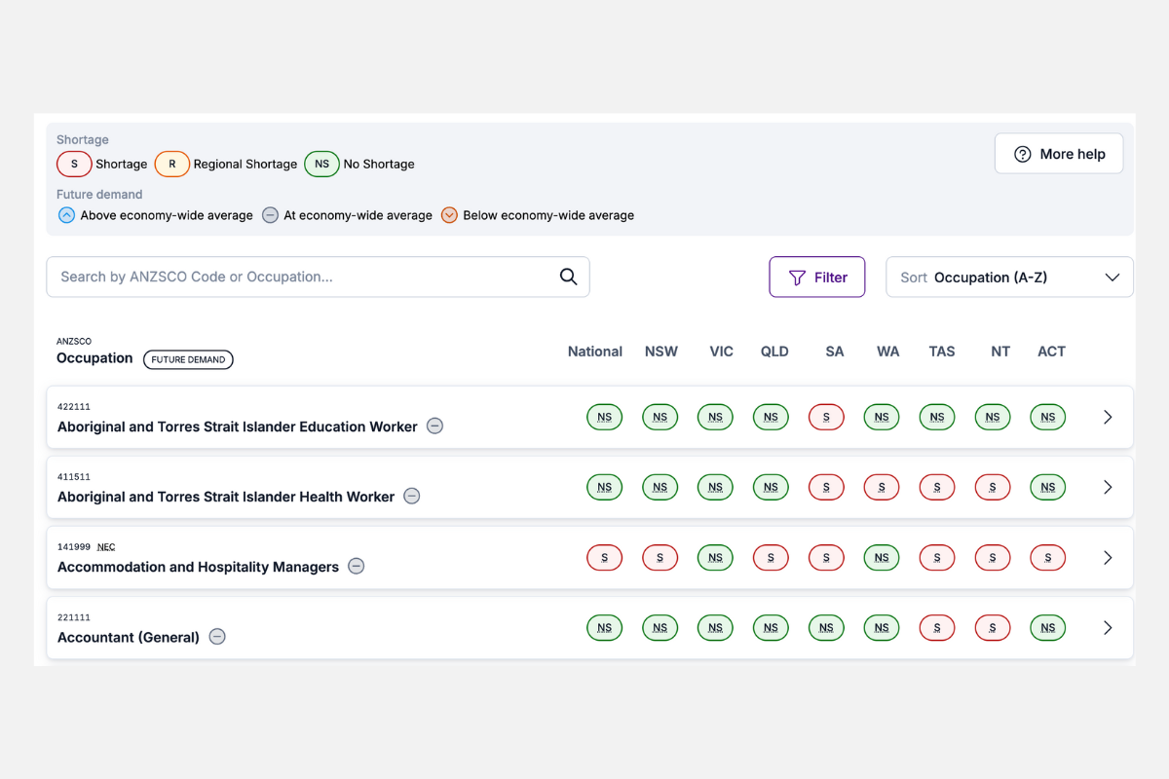Expand the Aboriginal Education Worker row chevron
This screenshot has height=779, width=1169.
(1108, 418)
